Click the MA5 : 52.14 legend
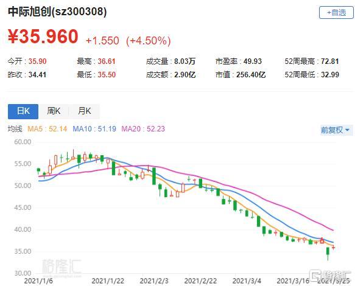This screenshot has height=286, width=355. (x=47, y=129)
